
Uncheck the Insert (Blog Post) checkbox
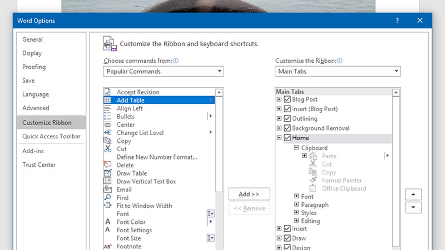tap(287, 109)
